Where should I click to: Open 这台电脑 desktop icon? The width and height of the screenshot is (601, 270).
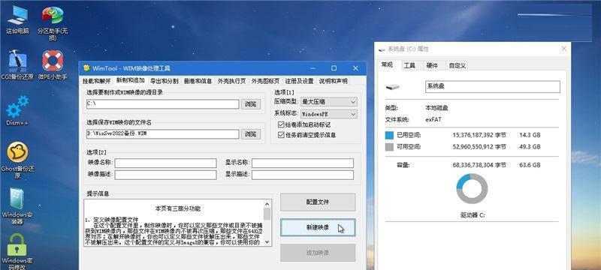[x=17, y=20]
